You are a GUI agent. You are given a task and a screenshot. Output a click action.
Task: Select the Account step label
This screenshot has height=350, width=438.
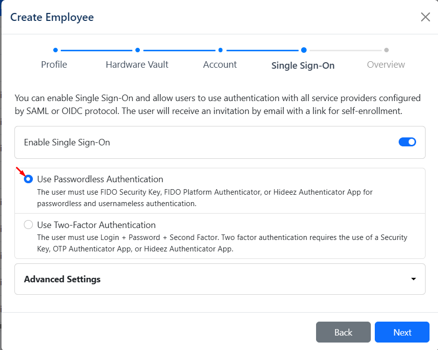point(220,65)
